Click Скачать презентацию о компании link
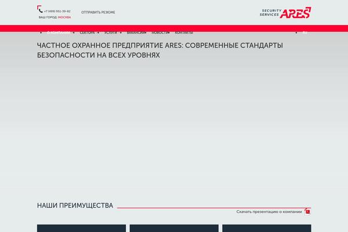Image resolution: width=348 pixels, height=232 pixels. [x=269, y=212]
